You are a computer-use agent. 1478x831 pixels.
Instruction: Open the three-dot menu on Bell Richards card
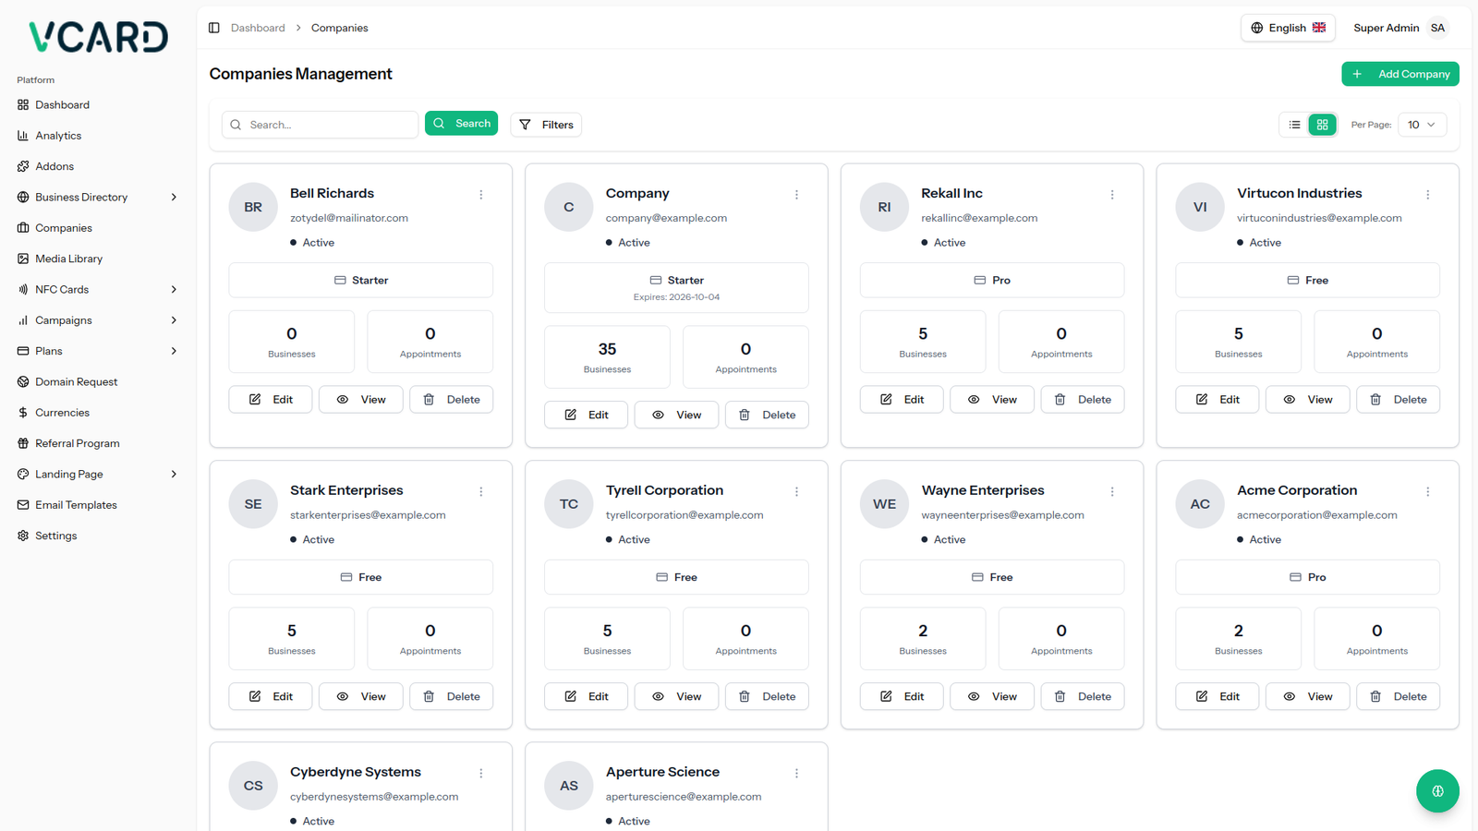(481, 195)
